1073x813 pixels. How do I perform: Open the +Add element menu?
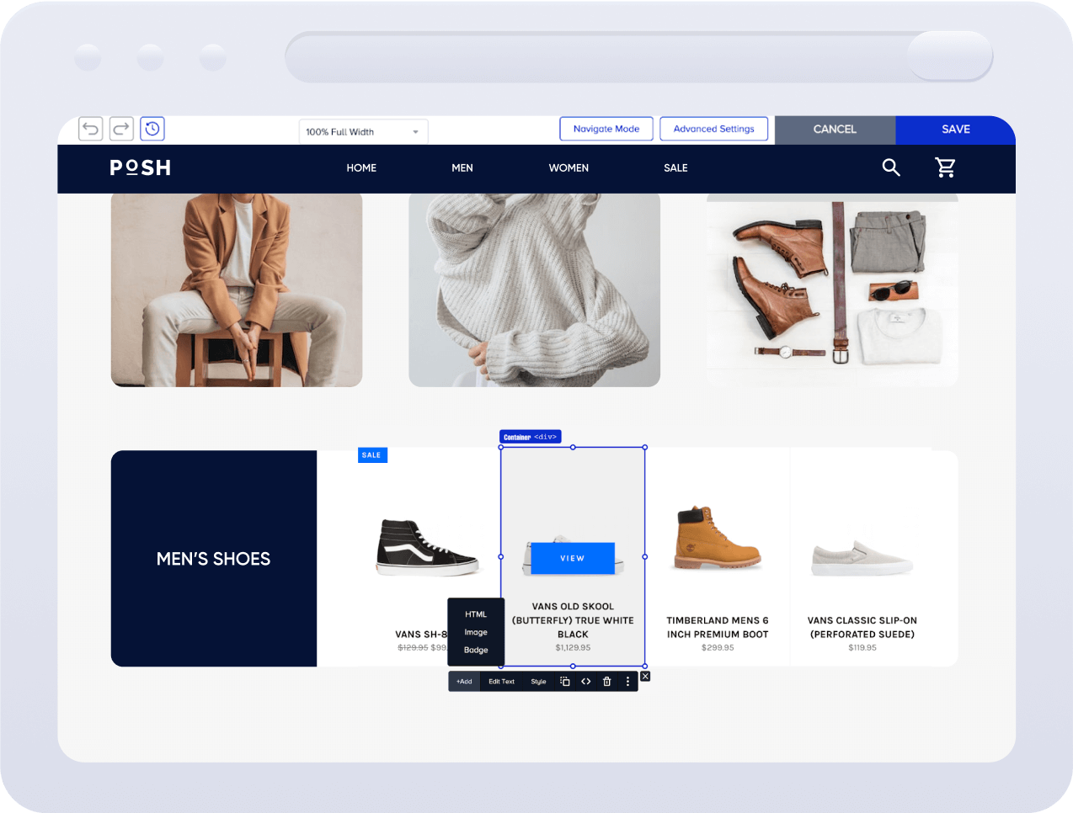[x=464, y=682]
